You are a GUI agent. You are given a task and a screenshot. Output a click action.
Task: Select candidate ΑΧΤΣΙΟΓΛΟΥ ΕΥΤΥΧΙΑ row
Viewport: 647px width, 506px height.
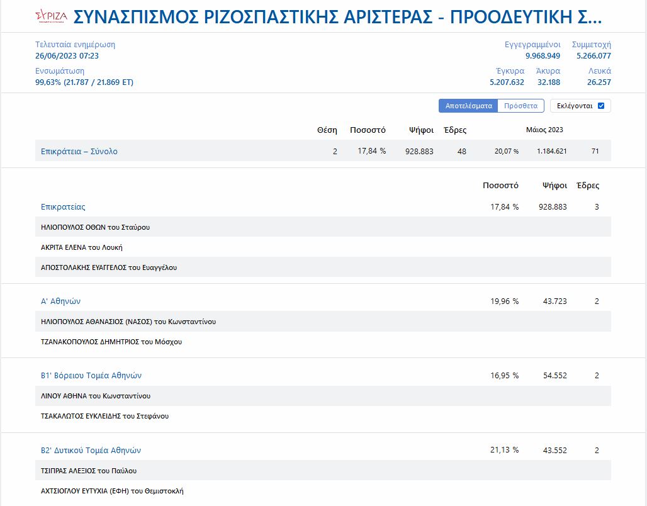pyautogui.click(x=112, y=491)
